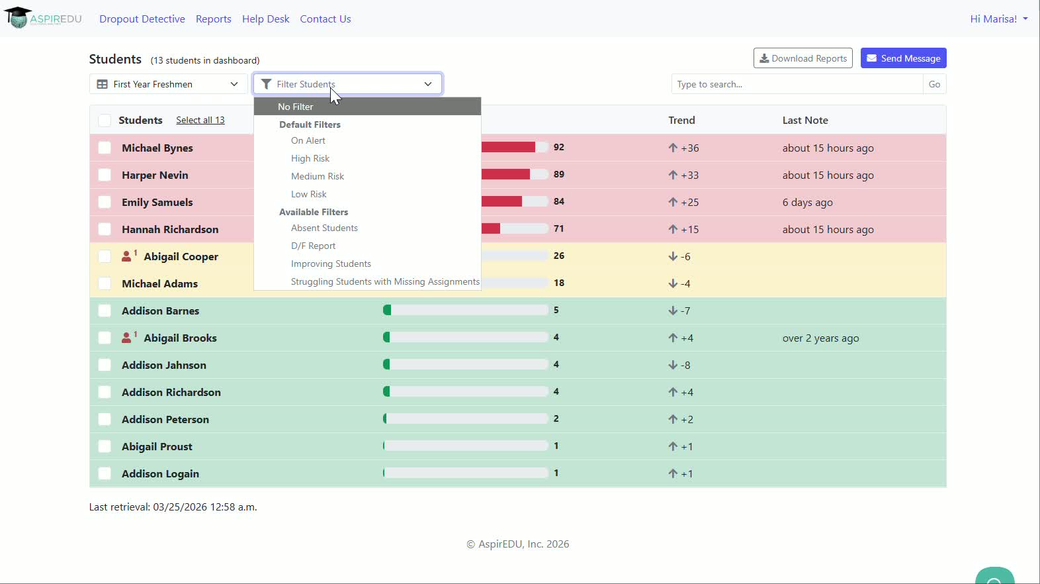Click the down arrow trend for Abigail Cooper
The width and height of the screenshot is (1040, 584).
point(673,256)
